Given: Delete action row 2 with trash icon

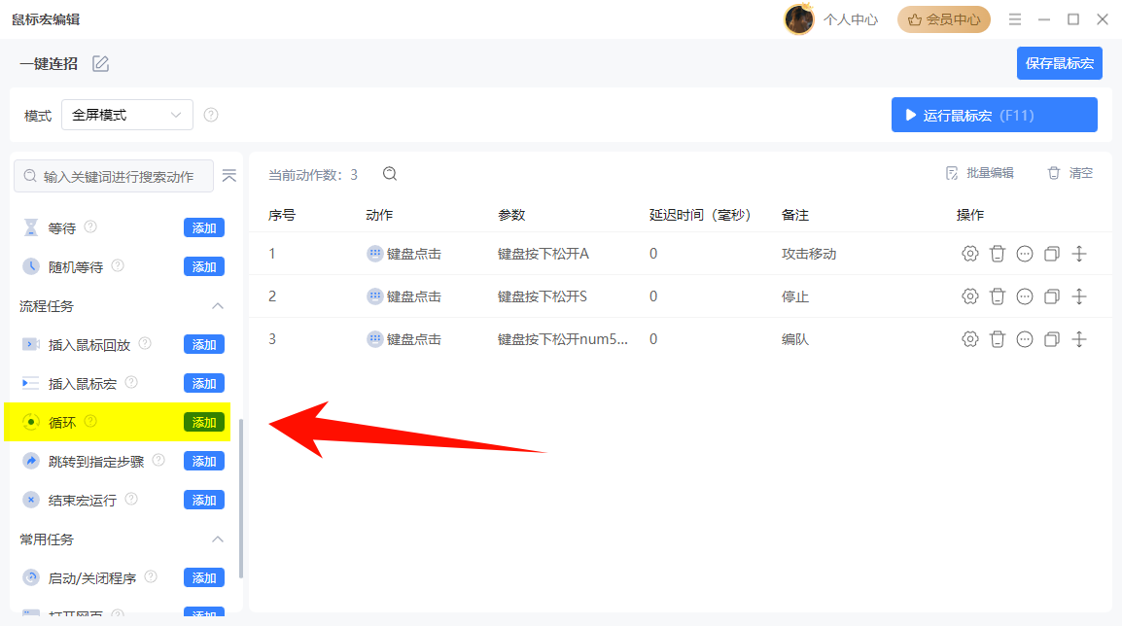Looking at the screenshot, I should (997, 296).
